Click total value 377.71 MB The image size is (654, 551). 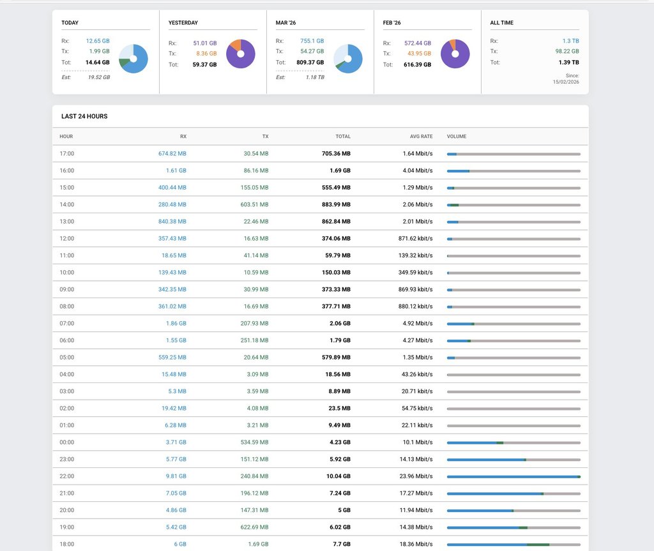tap(336, 306)
